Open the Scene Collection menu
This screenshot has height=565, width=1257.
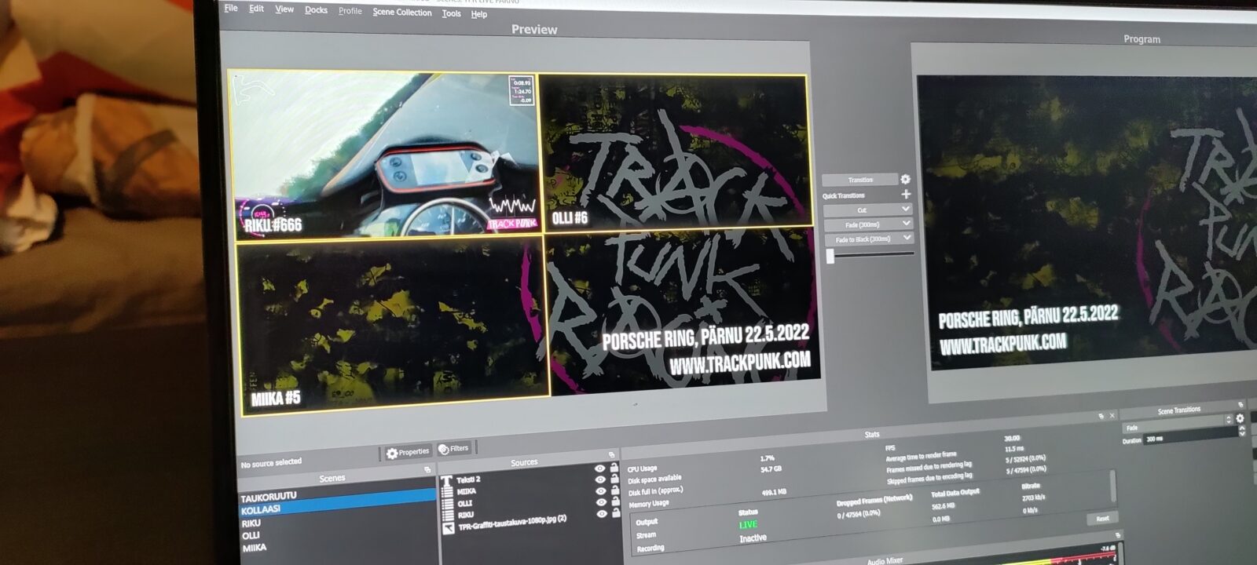point(401,13)
